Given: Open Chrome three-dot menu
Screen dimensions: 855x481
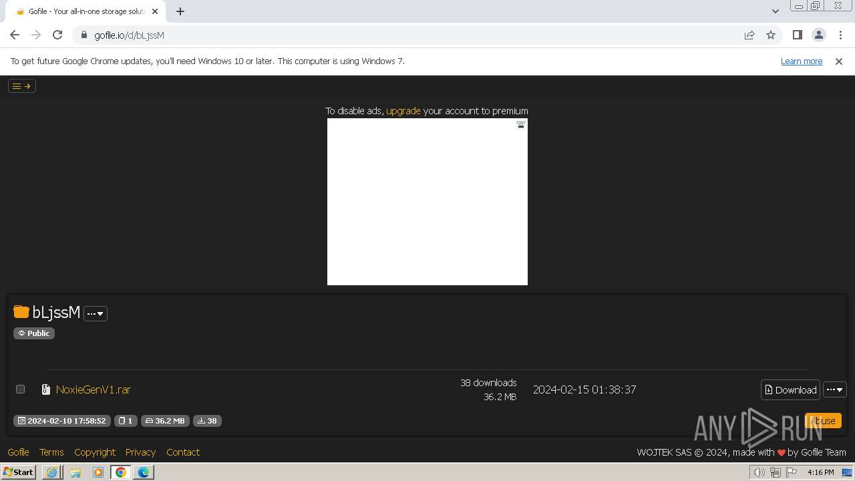Looking at the screenshot, I should (840, 35).
